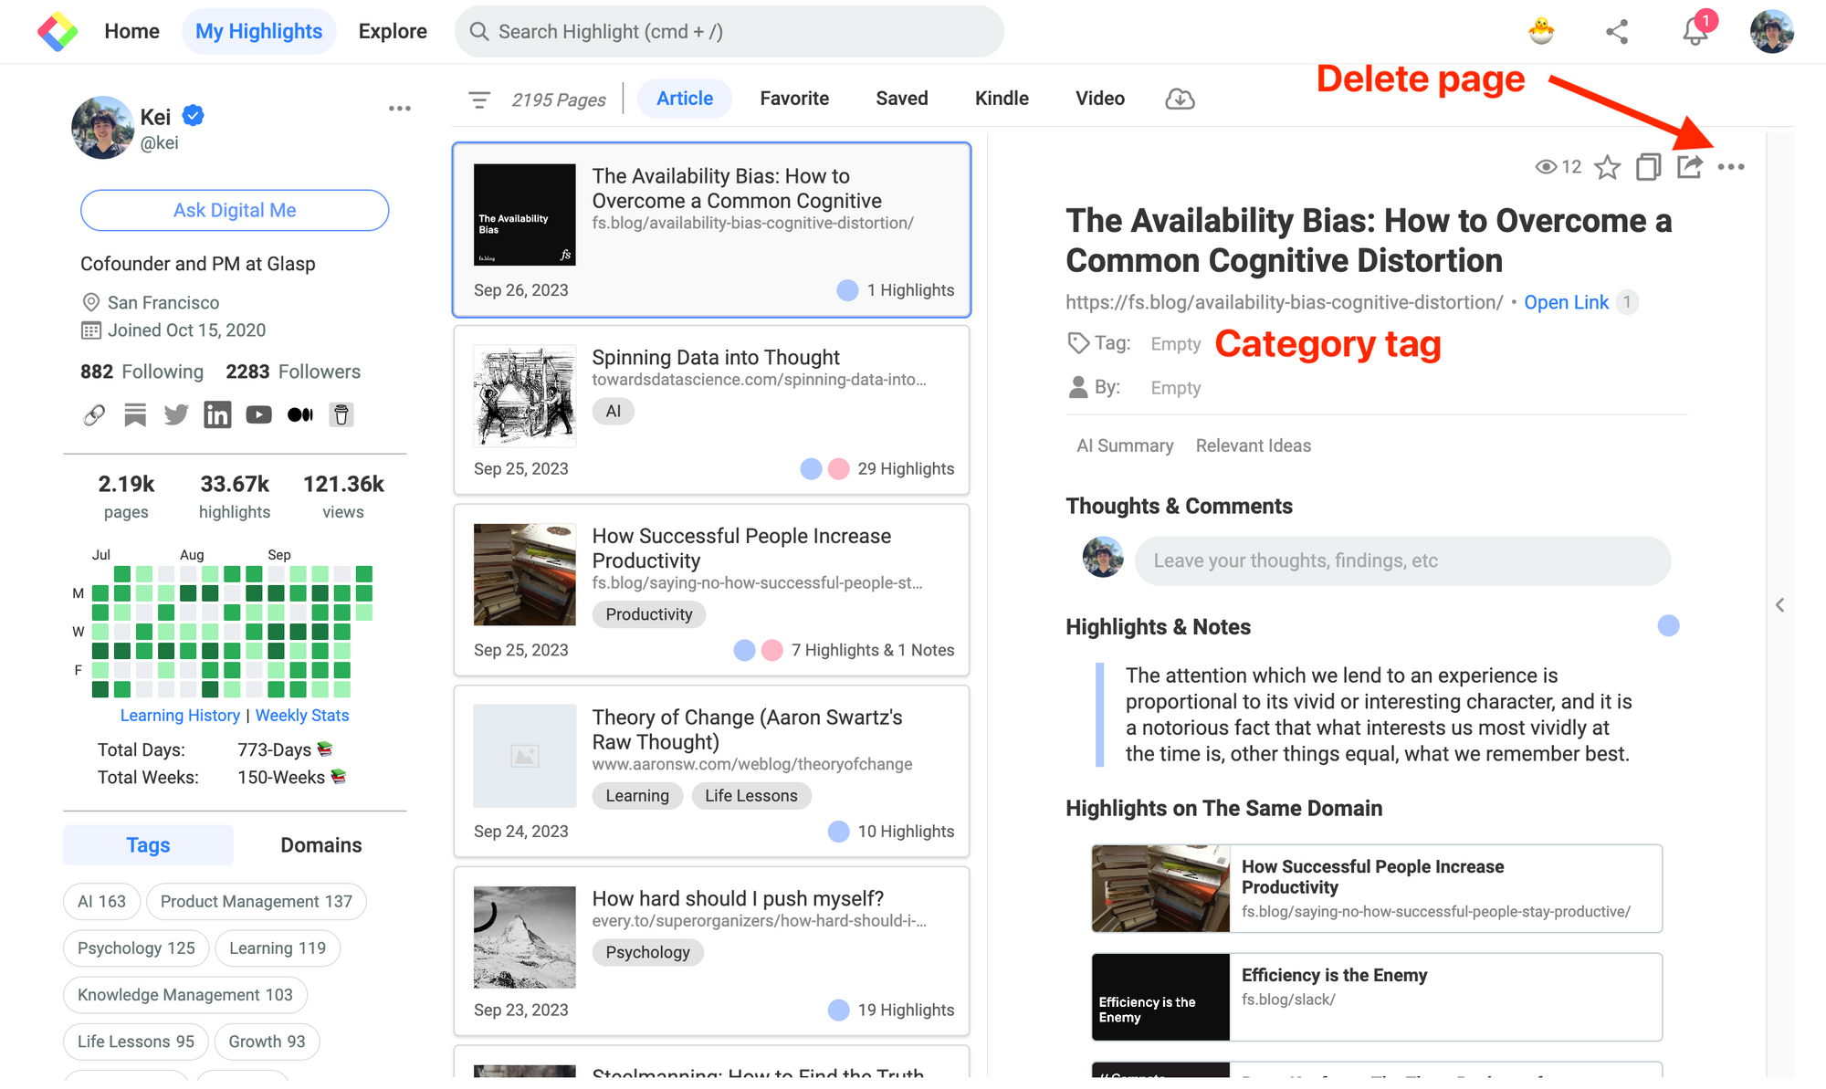This screenshot has height=1089, width=1826.
Task: Click the Open Link hyperlink
Action: (x=1566, y=302)
